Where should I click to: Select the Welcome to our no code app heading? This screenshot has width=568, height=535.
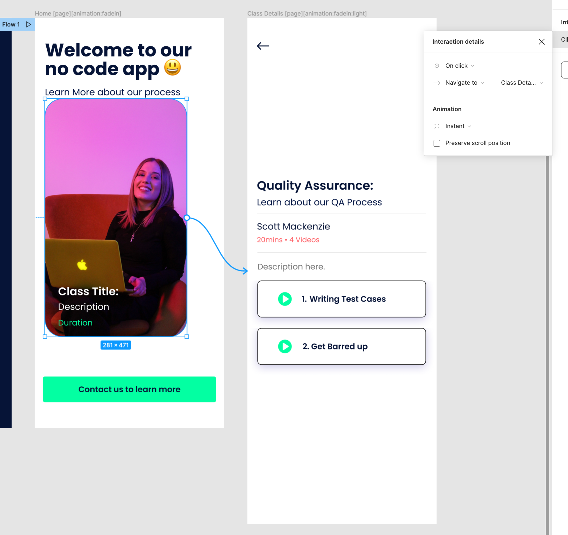[118, 59]
